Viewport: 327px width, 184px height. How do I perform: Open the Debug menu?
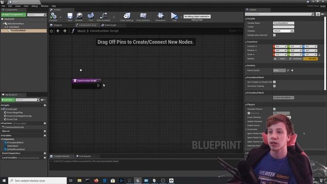coord(35,6)
